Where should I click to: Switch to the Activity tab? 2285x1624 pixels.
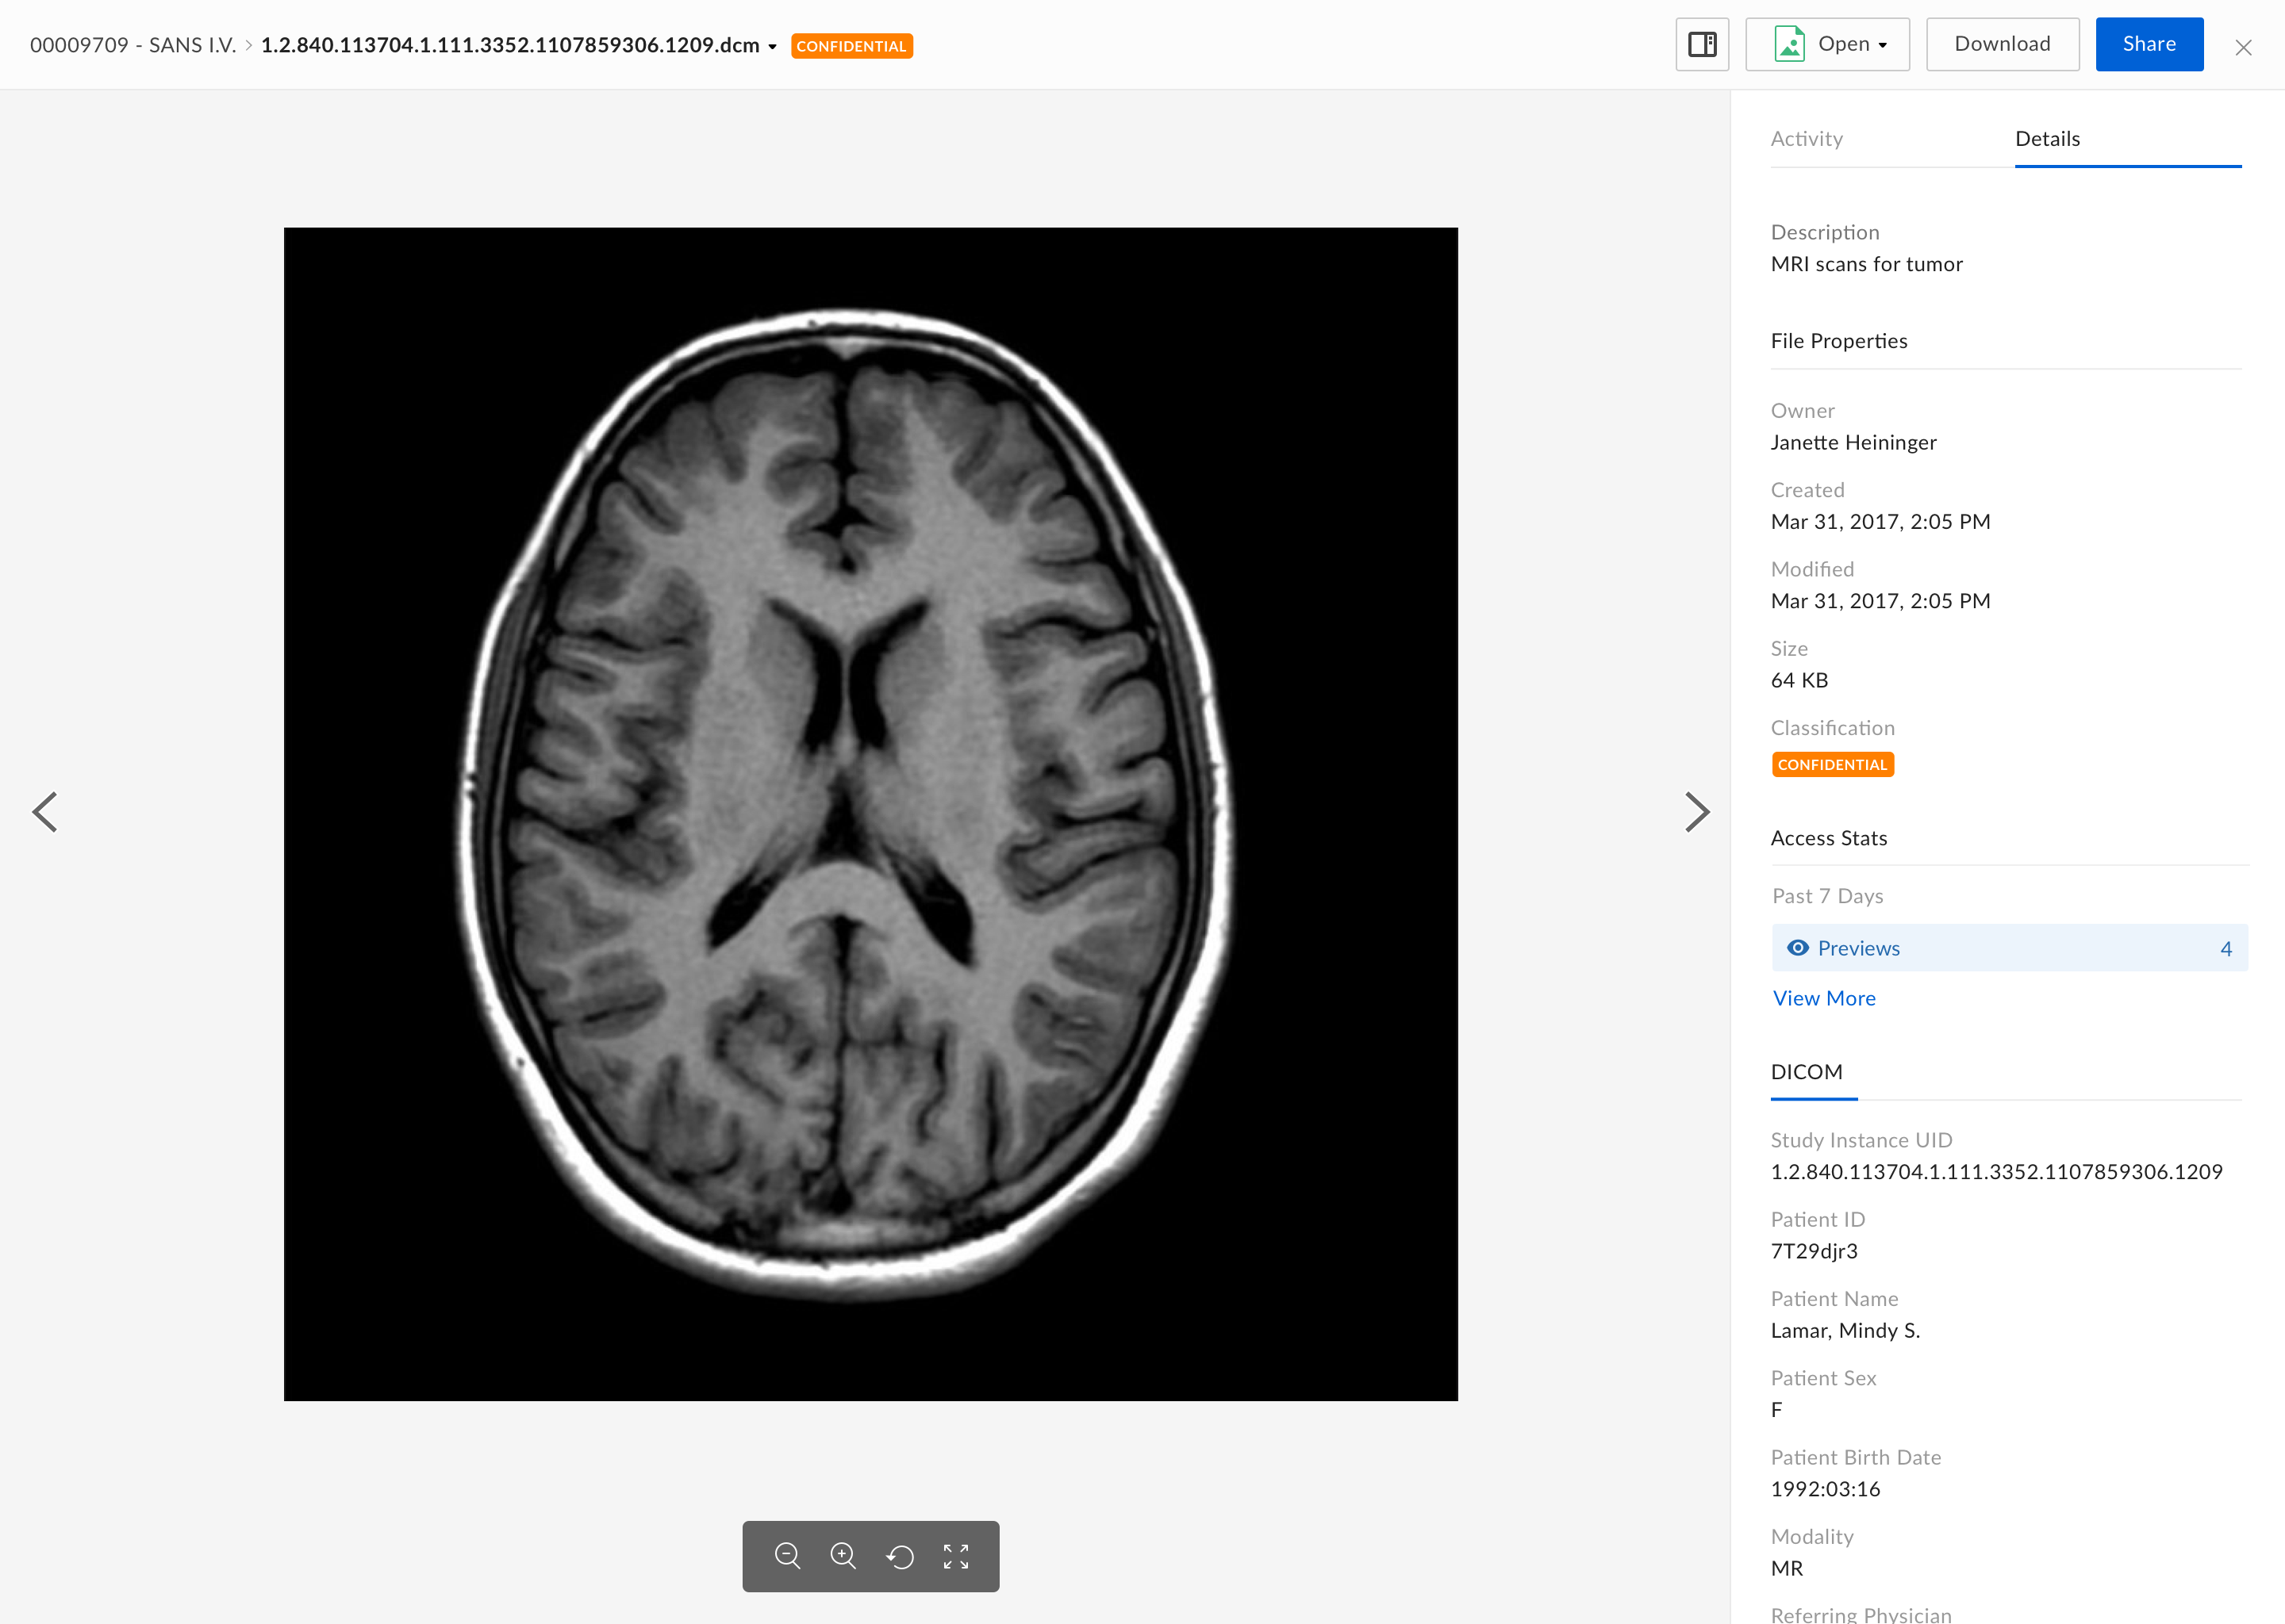(1806, 139)
